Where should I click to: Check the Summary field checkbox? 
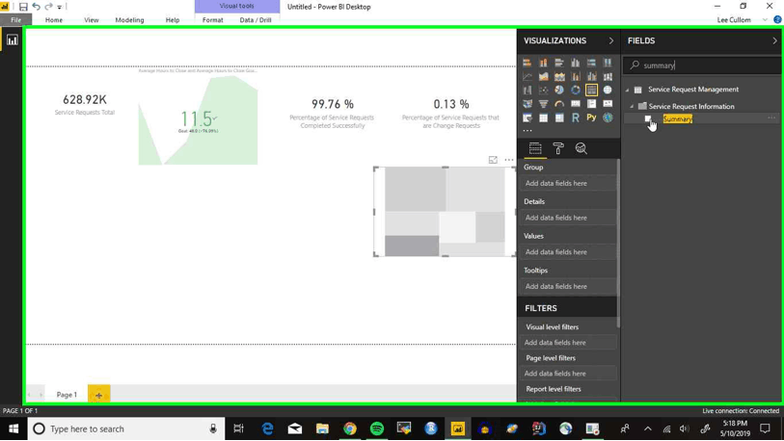coord(648,118)
